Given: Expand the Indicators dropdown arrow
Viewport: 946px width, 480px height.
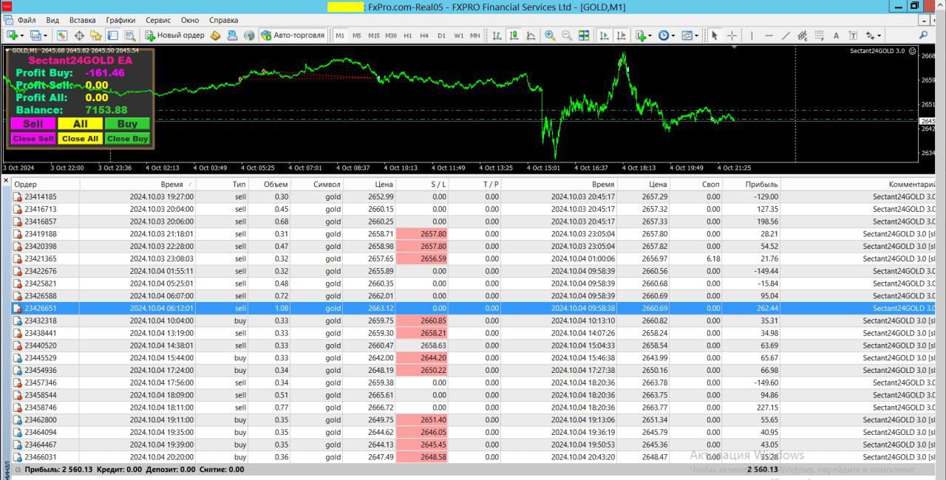Looking at the screenshot, I should [650, 35].
